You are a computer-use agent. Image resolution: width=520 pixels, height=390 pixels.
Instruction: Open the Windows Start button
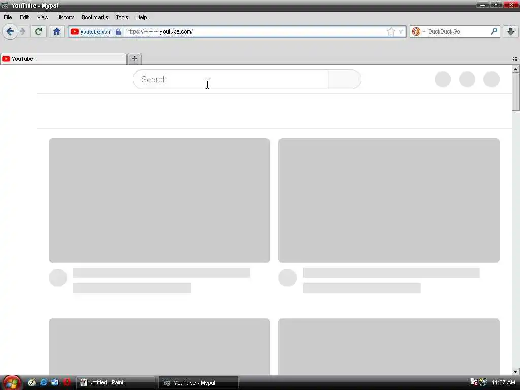pyautogui.click(x=11, y=383)
